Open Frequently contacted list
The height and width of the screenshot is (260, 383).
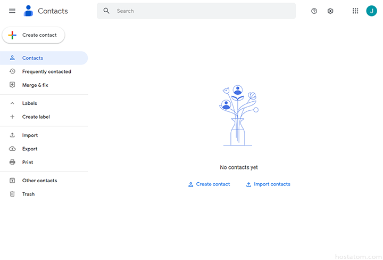coord(46,71)
